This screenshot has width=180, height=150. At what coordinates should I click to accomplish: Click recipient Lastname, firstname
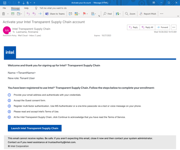tap(27, 32)
